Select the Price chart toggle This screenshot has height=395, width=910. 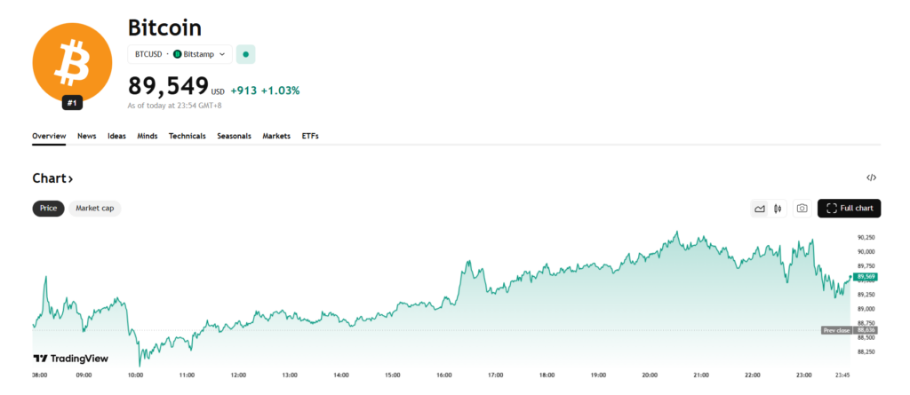point(48,208)
